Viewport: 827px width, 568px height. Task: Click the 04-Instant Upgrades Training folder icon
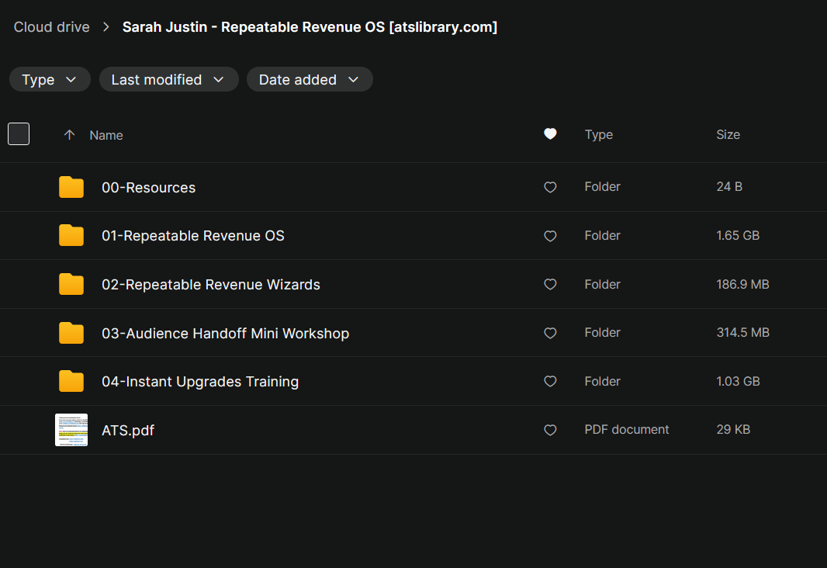tap(71, 382)
